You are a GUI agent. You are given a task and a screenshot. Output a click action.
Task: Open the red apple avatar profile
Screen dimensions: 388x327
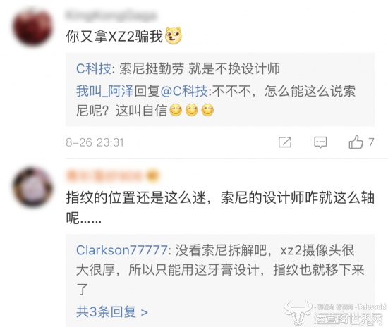[x=33, y=27]
